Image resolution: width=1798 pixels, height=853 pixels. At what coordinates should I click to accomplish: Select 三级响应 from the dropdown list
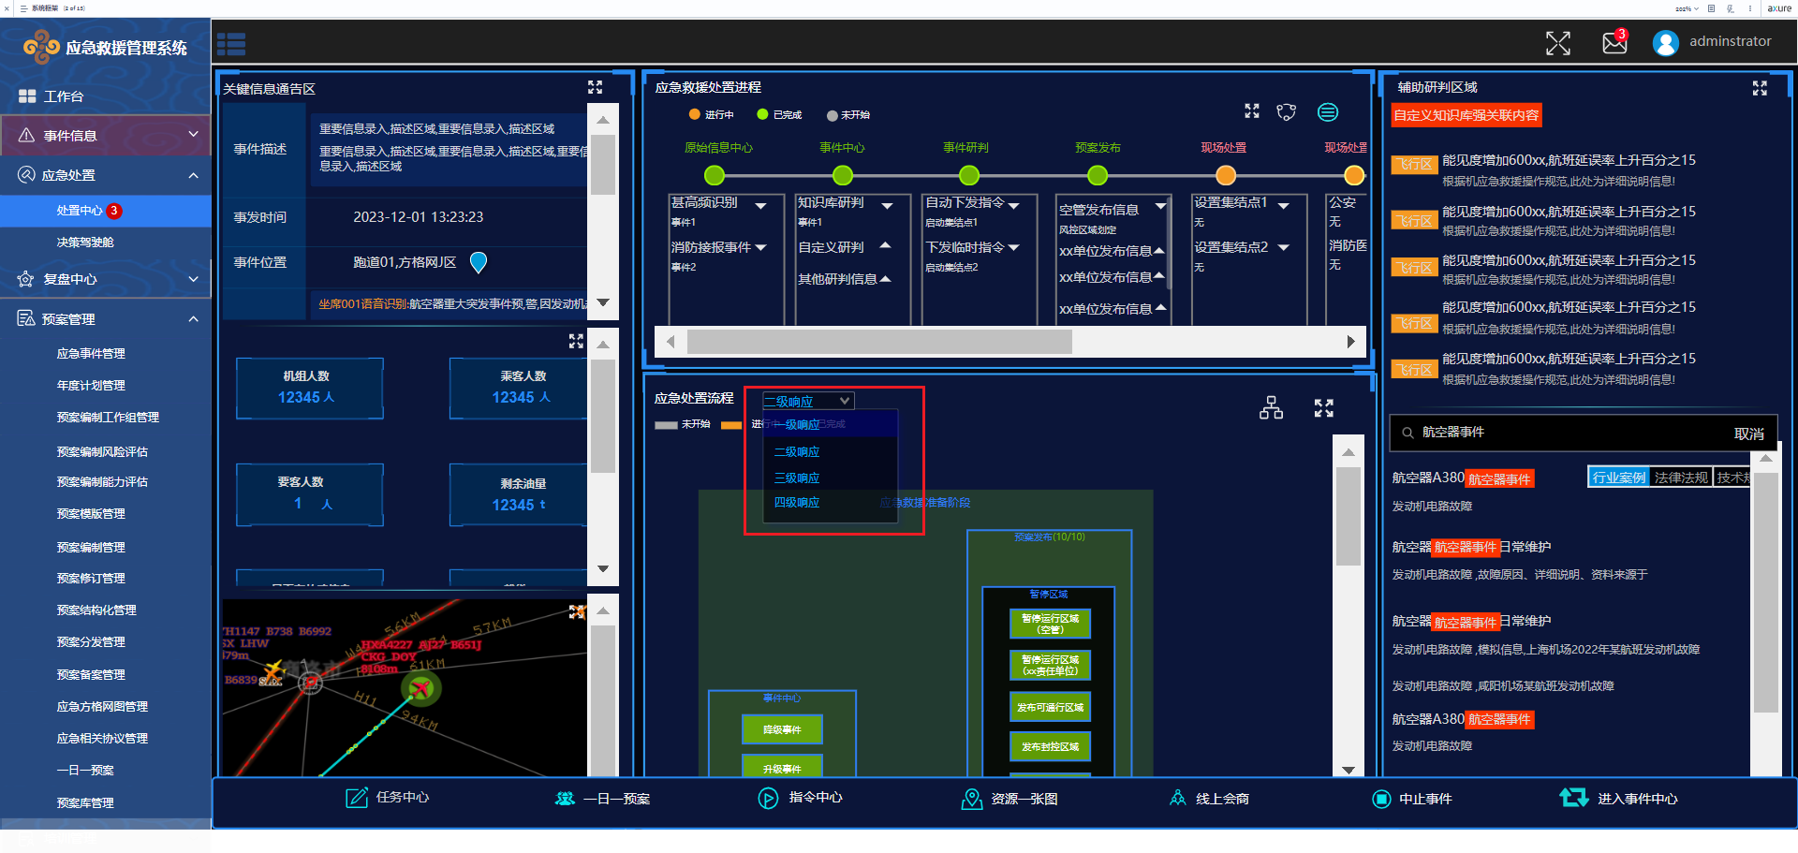797,478
